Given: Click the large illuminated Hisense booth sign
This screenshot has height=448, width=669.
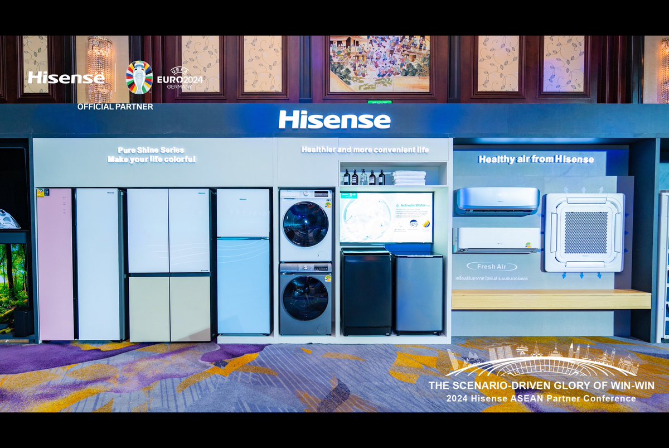Looking at the screenshot, I should (334, 119).
